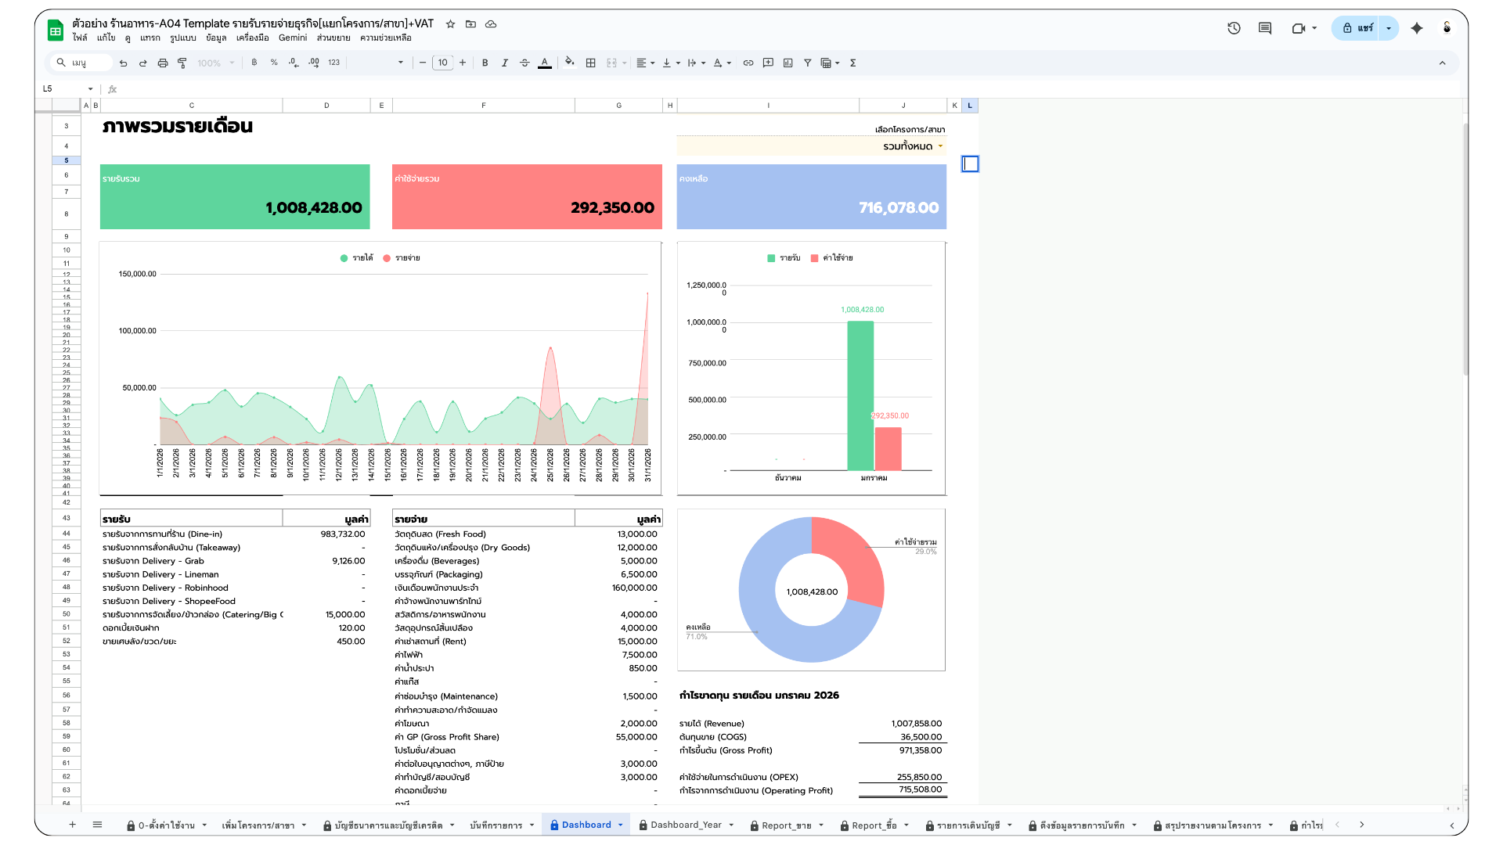Image resolution: width=1503 pixels, height=845 pixels.
Task: Click the แชร์ share button
Action: coord(1364,27)
